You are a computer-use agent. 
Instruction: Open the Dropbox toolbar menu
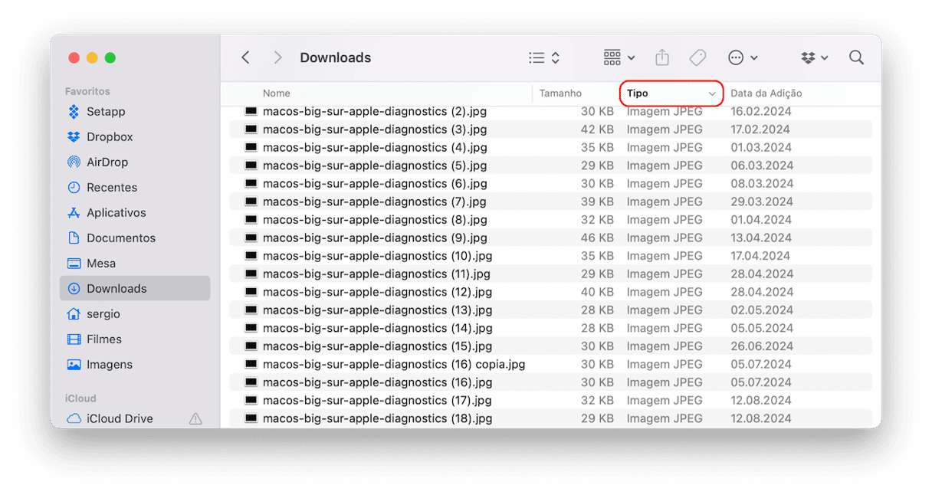[x=814, y=57]
